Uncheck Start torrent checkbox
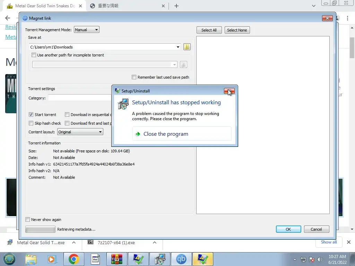The image size is (355, 266). (x=31, y=114)
